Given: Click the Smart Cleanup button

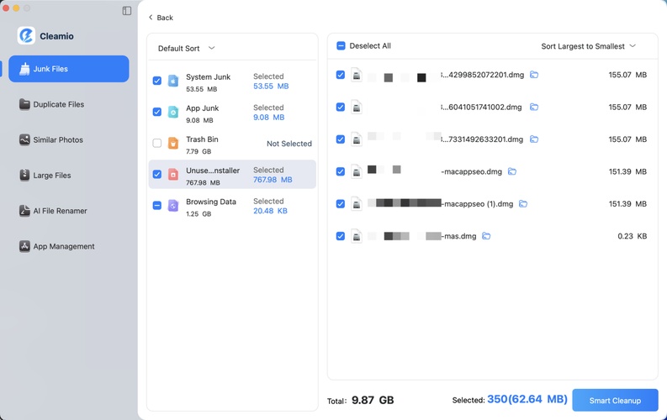Looking at the screenshot, I should tap(615, 400).
